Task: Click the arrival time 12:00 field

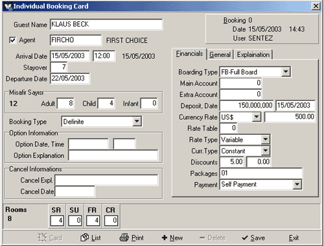Action: coord(104,56)
